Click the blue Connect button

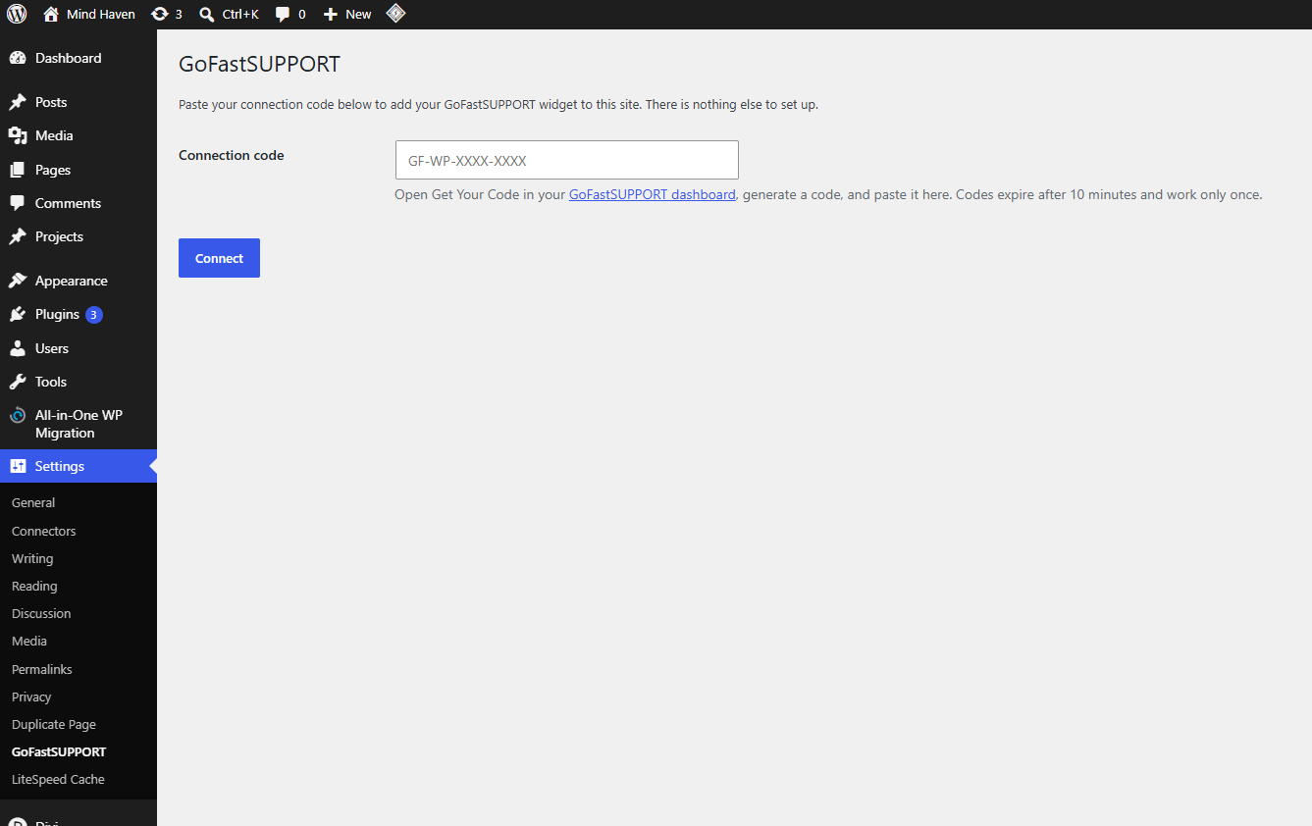tap(219, 258)
